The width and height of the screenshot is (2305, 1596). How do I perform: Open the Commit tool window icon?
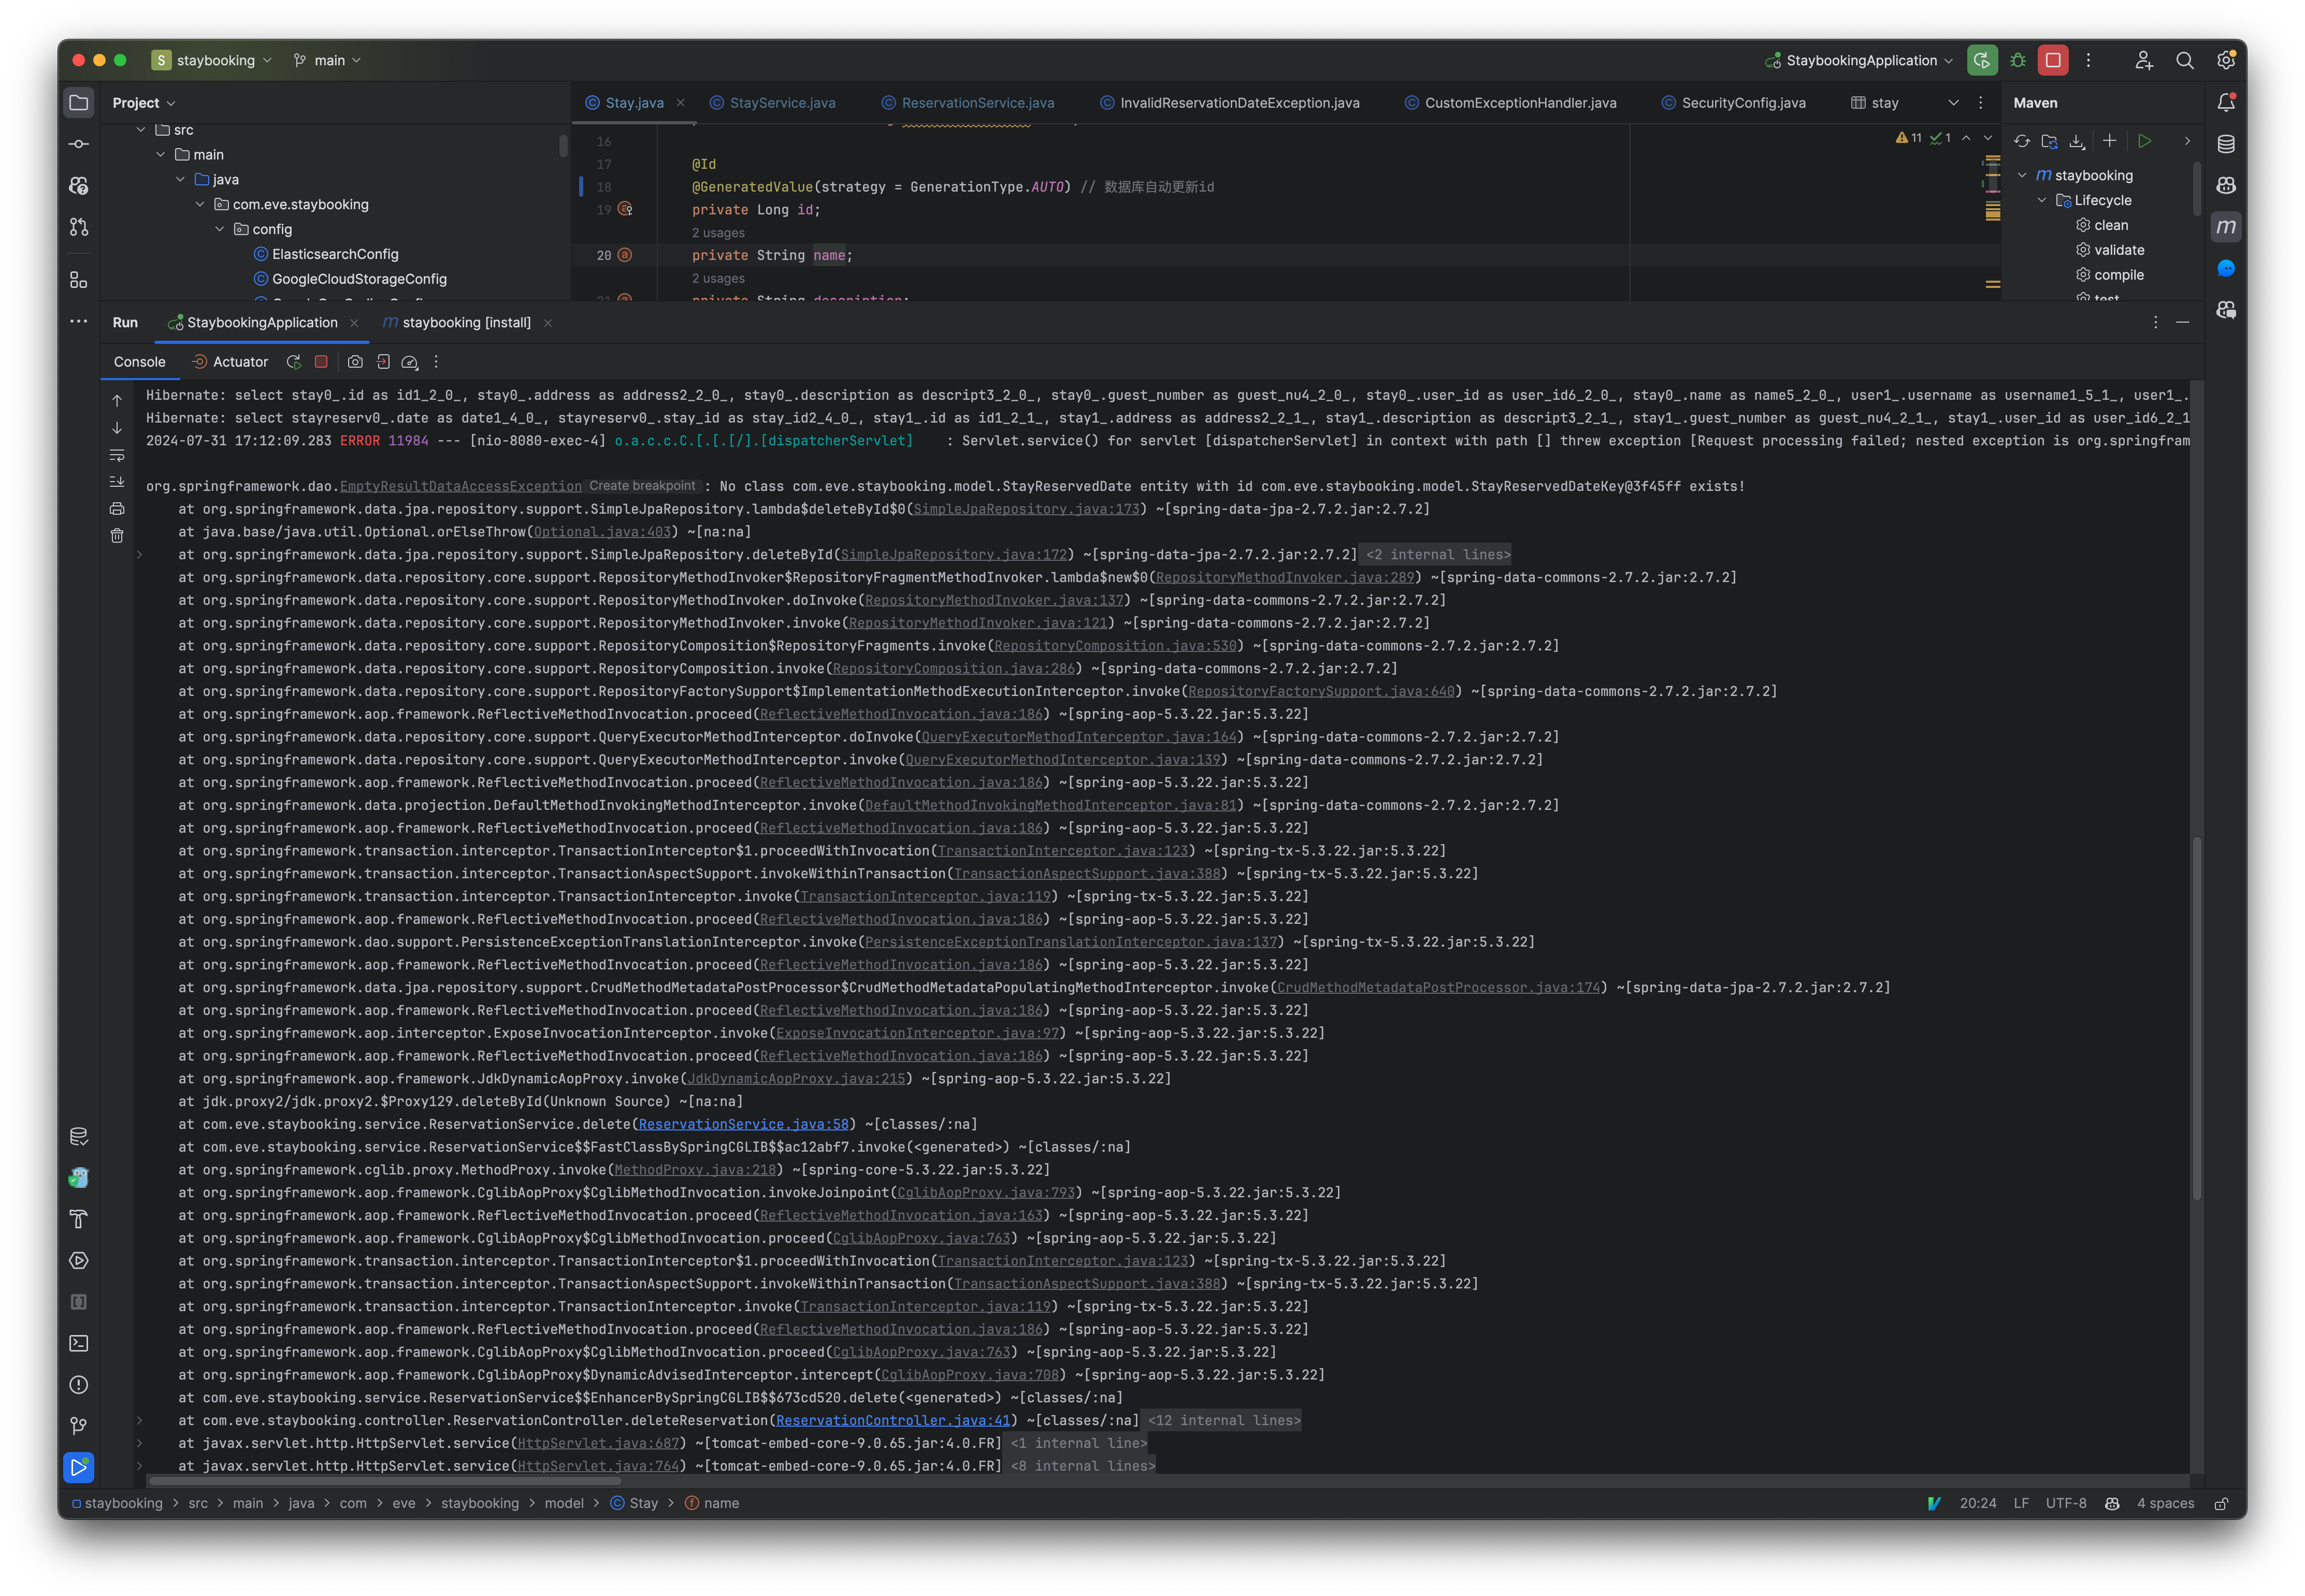pos(78,143)
